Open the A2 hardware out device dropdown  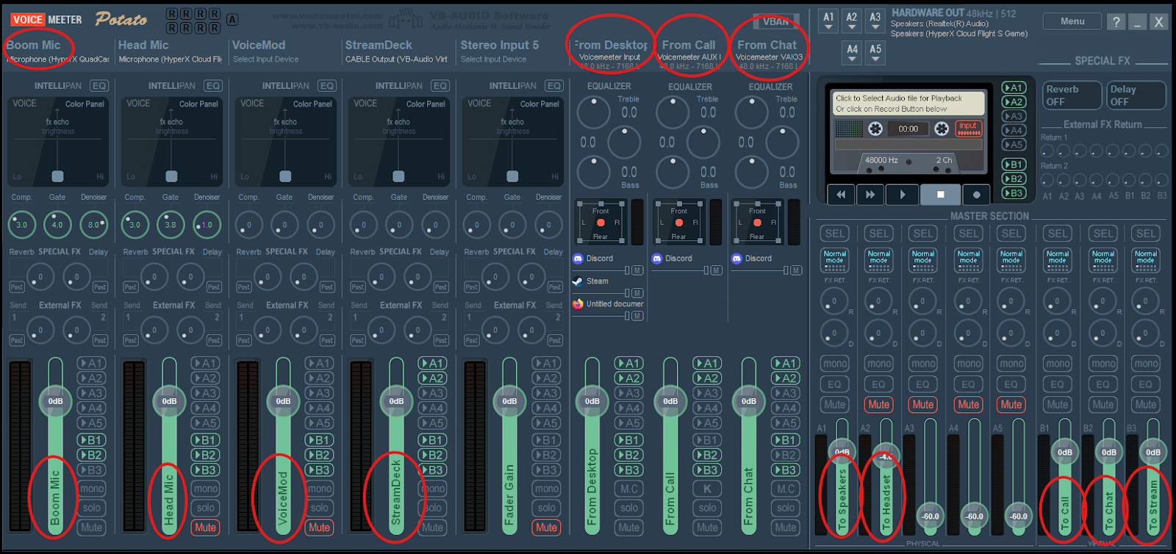click(x=851, y=21)
